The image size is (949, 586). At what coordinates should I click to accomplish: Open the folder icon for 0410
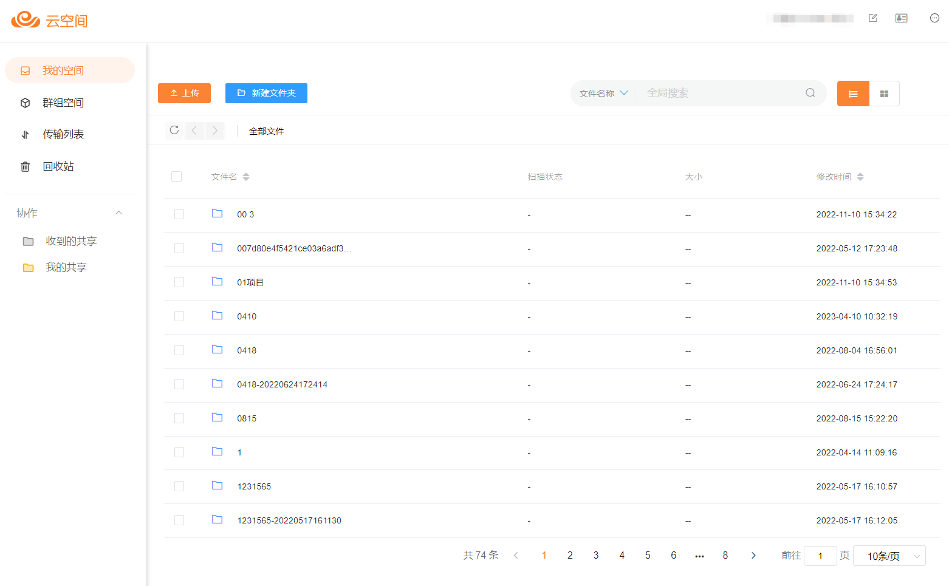tap(217, 316)
